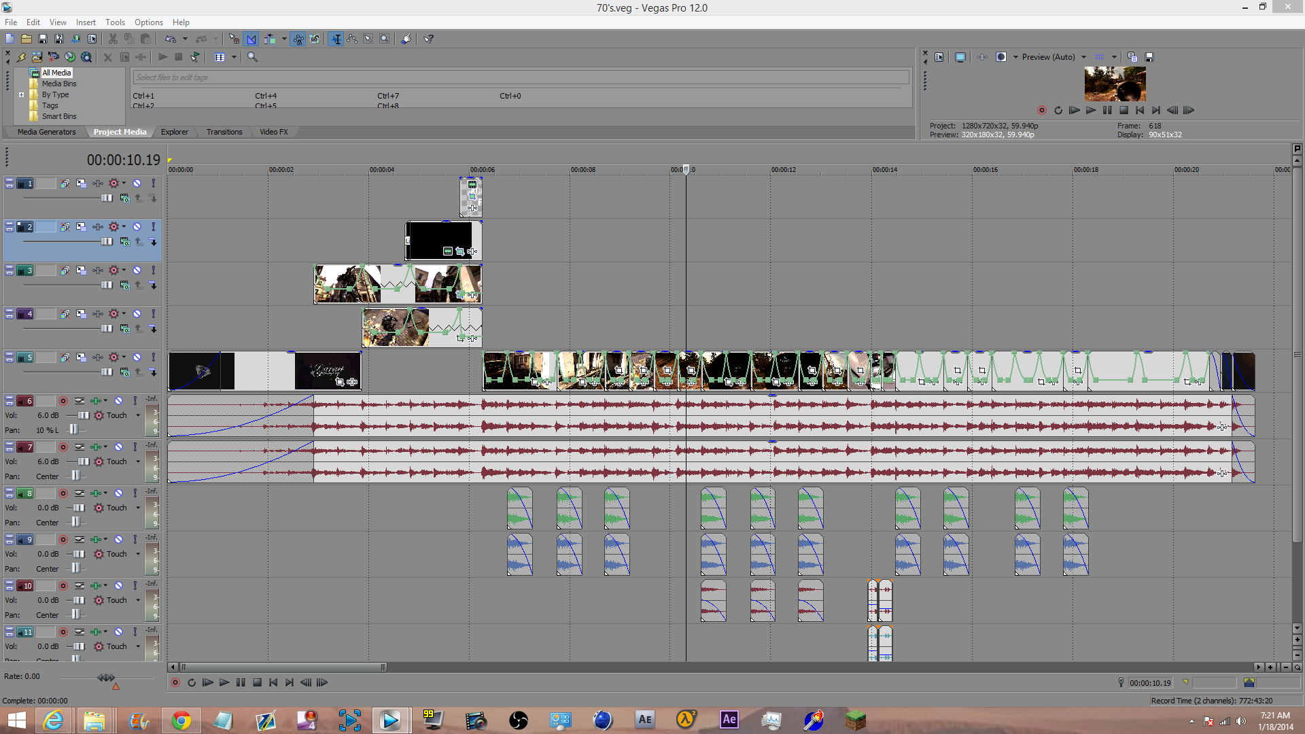Open the Insert menu
The image size is (1305, 734).
pyautogui.click(x=86, y=22)
